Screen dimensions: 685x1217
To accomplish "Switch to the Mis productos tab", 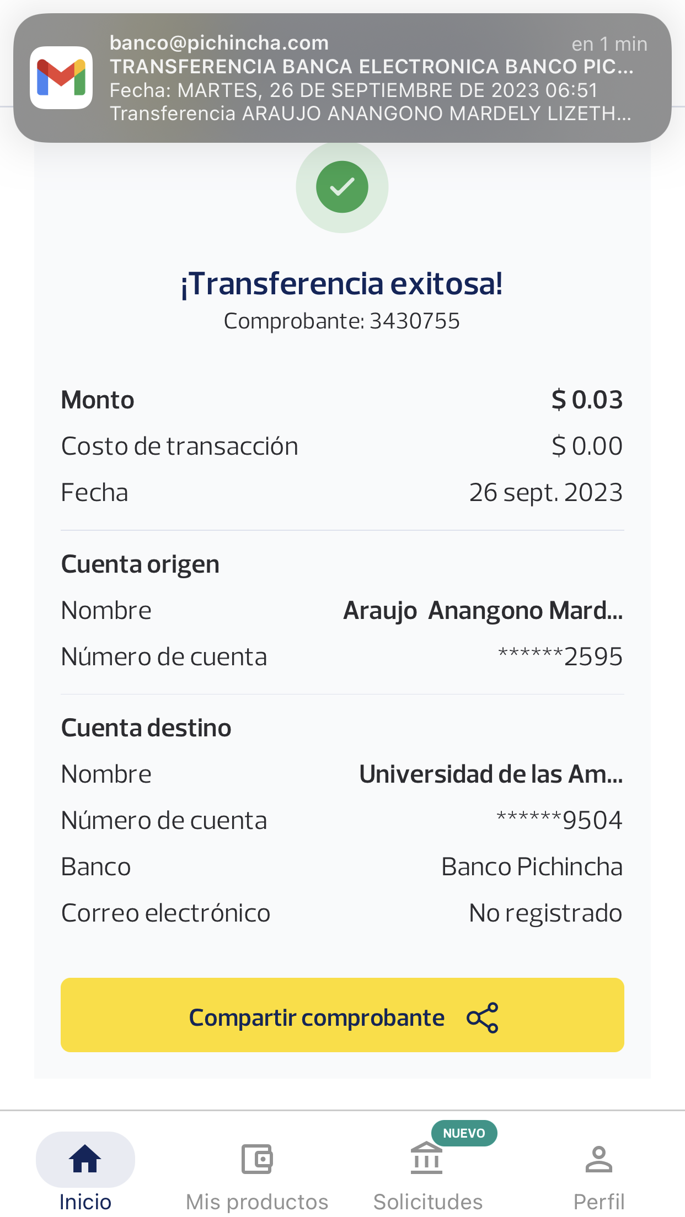I will (x=257, y=1202).
